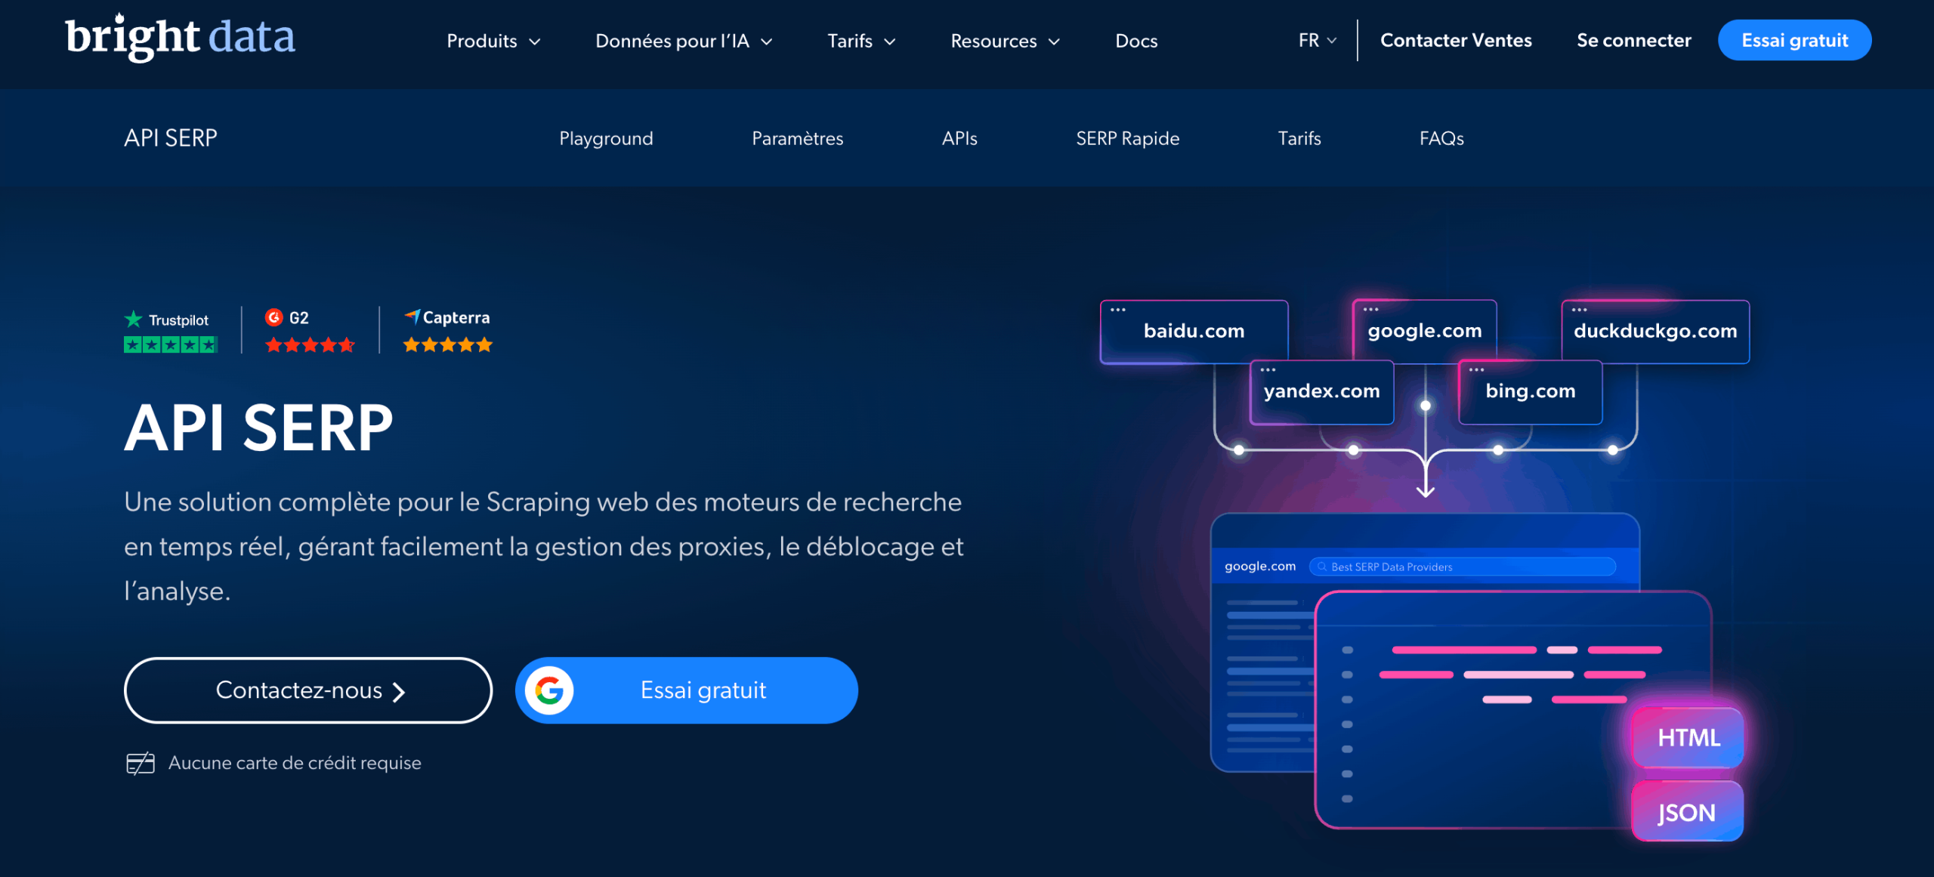1934x877 pixels.
Task: Go to the Playground section
Action: [x=606, y=138]
